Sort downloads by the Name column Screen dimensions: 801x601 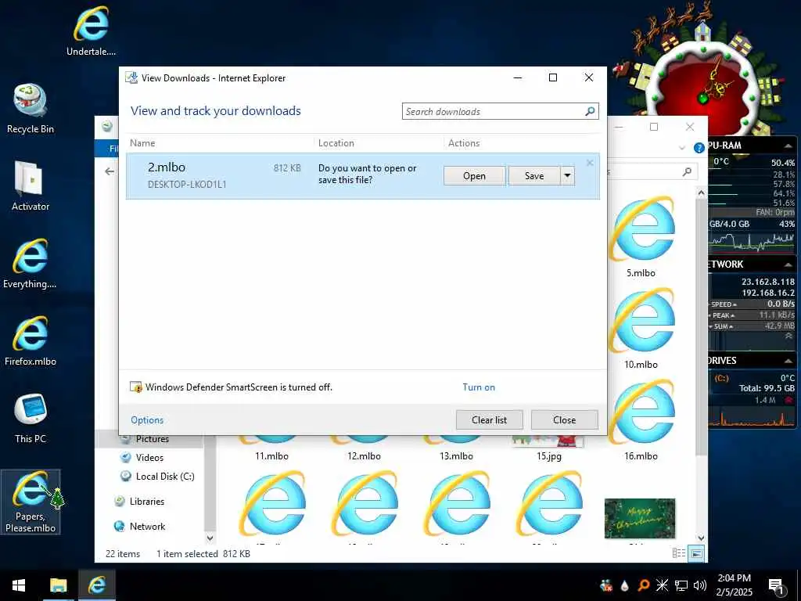142,143
